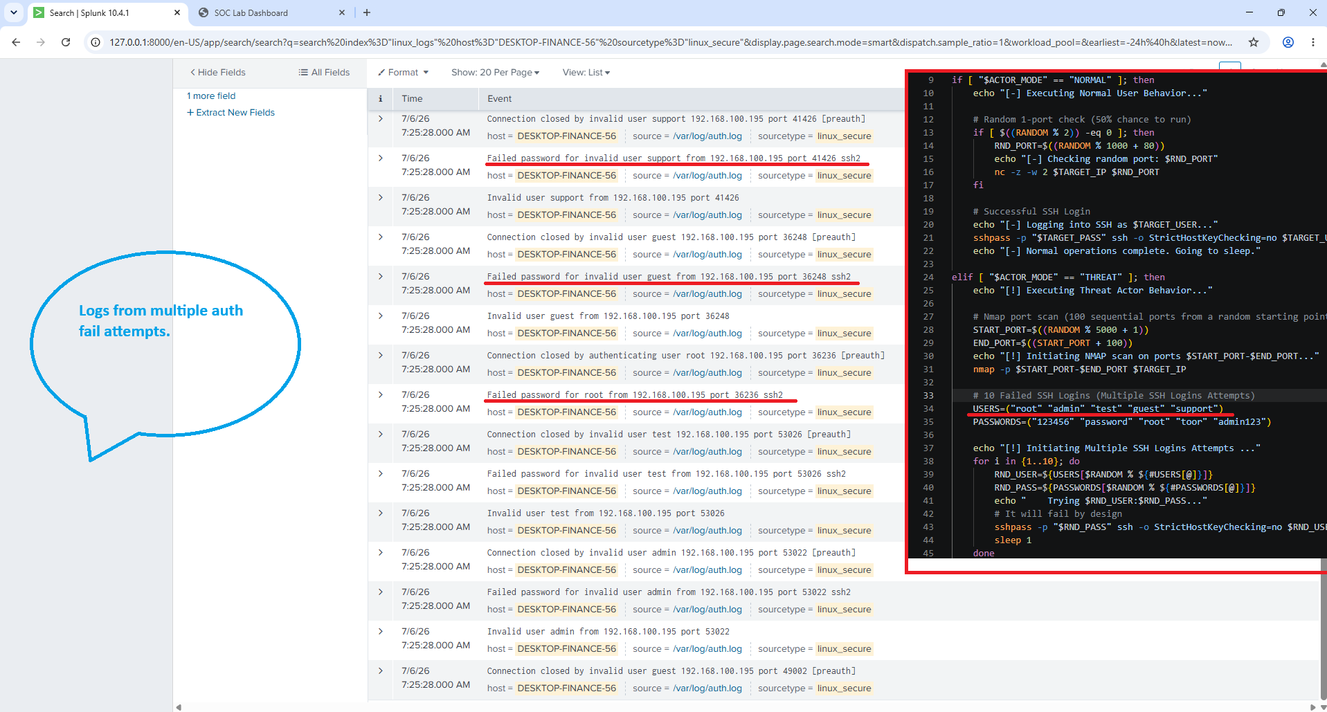Screen dimensions: 1327x712
Task: Expand Failed password for root event
Action: (381, 395)
